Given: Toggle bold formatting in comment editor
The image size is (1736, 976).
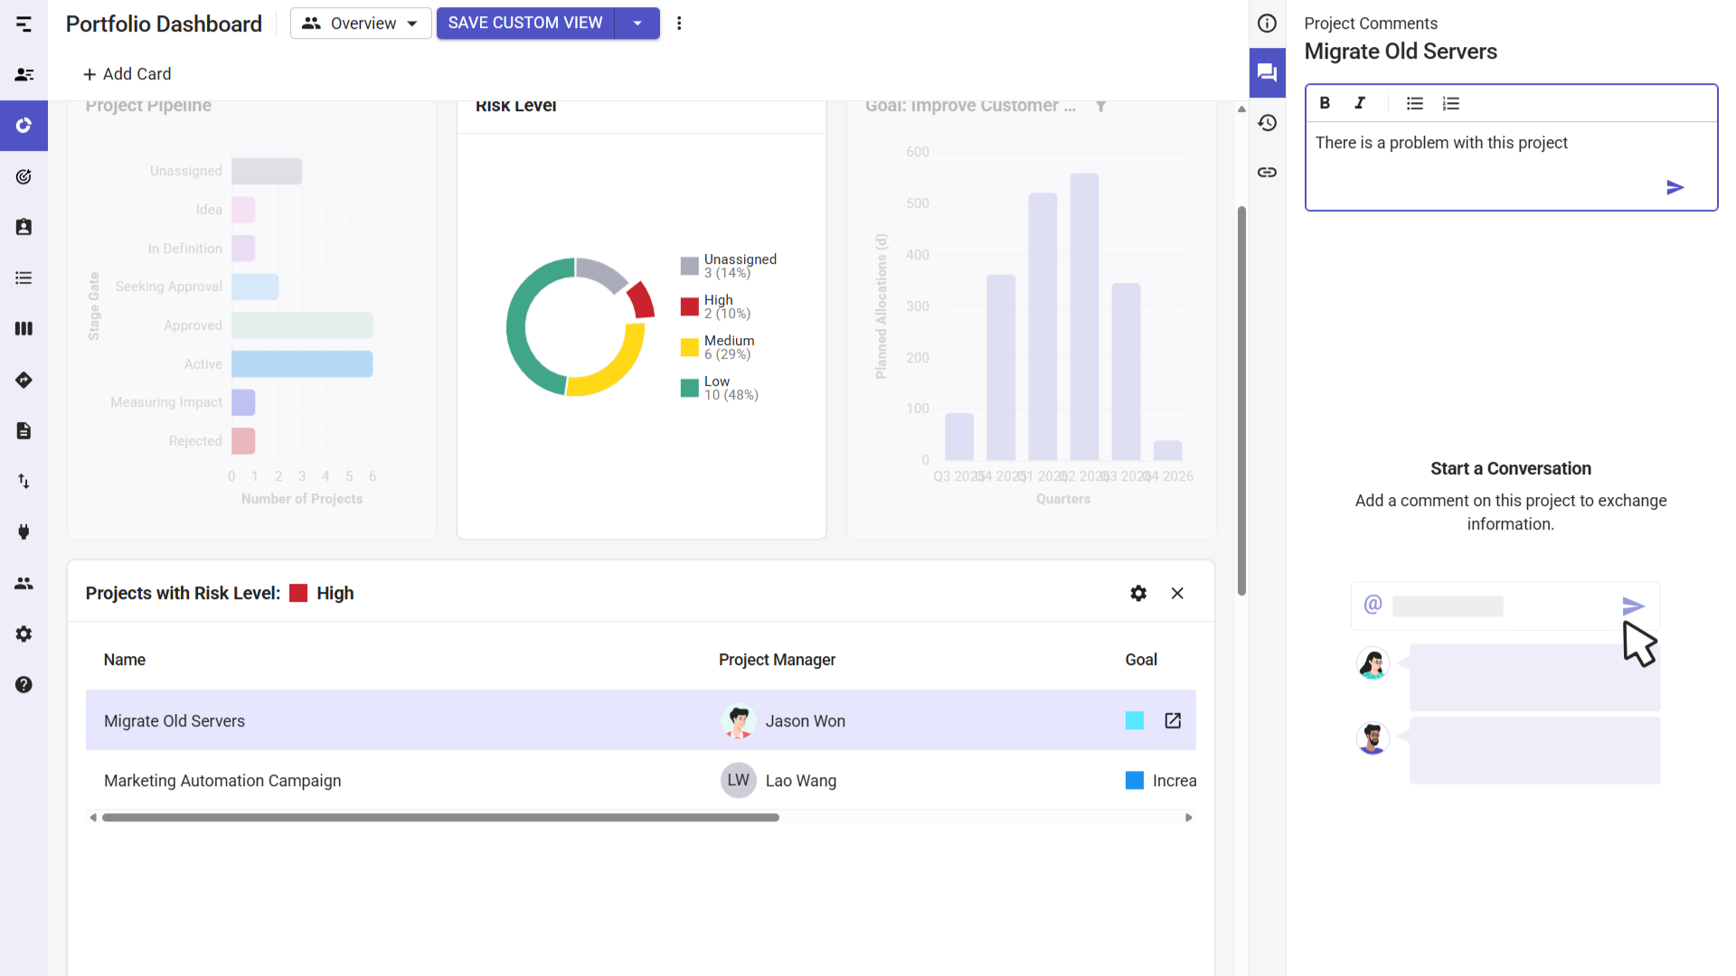Looking at the screenshot, I should click(x=1325, y=103).
